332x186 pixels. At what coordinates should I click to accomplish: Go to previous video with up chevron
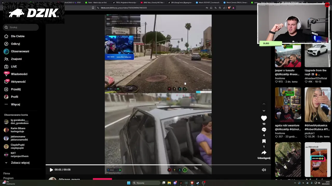[264, 104]
